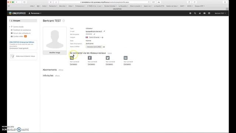Viewport: 236px width, 133px height.
Task: Click the pencil icon next to password
Action: coord(94,34)
